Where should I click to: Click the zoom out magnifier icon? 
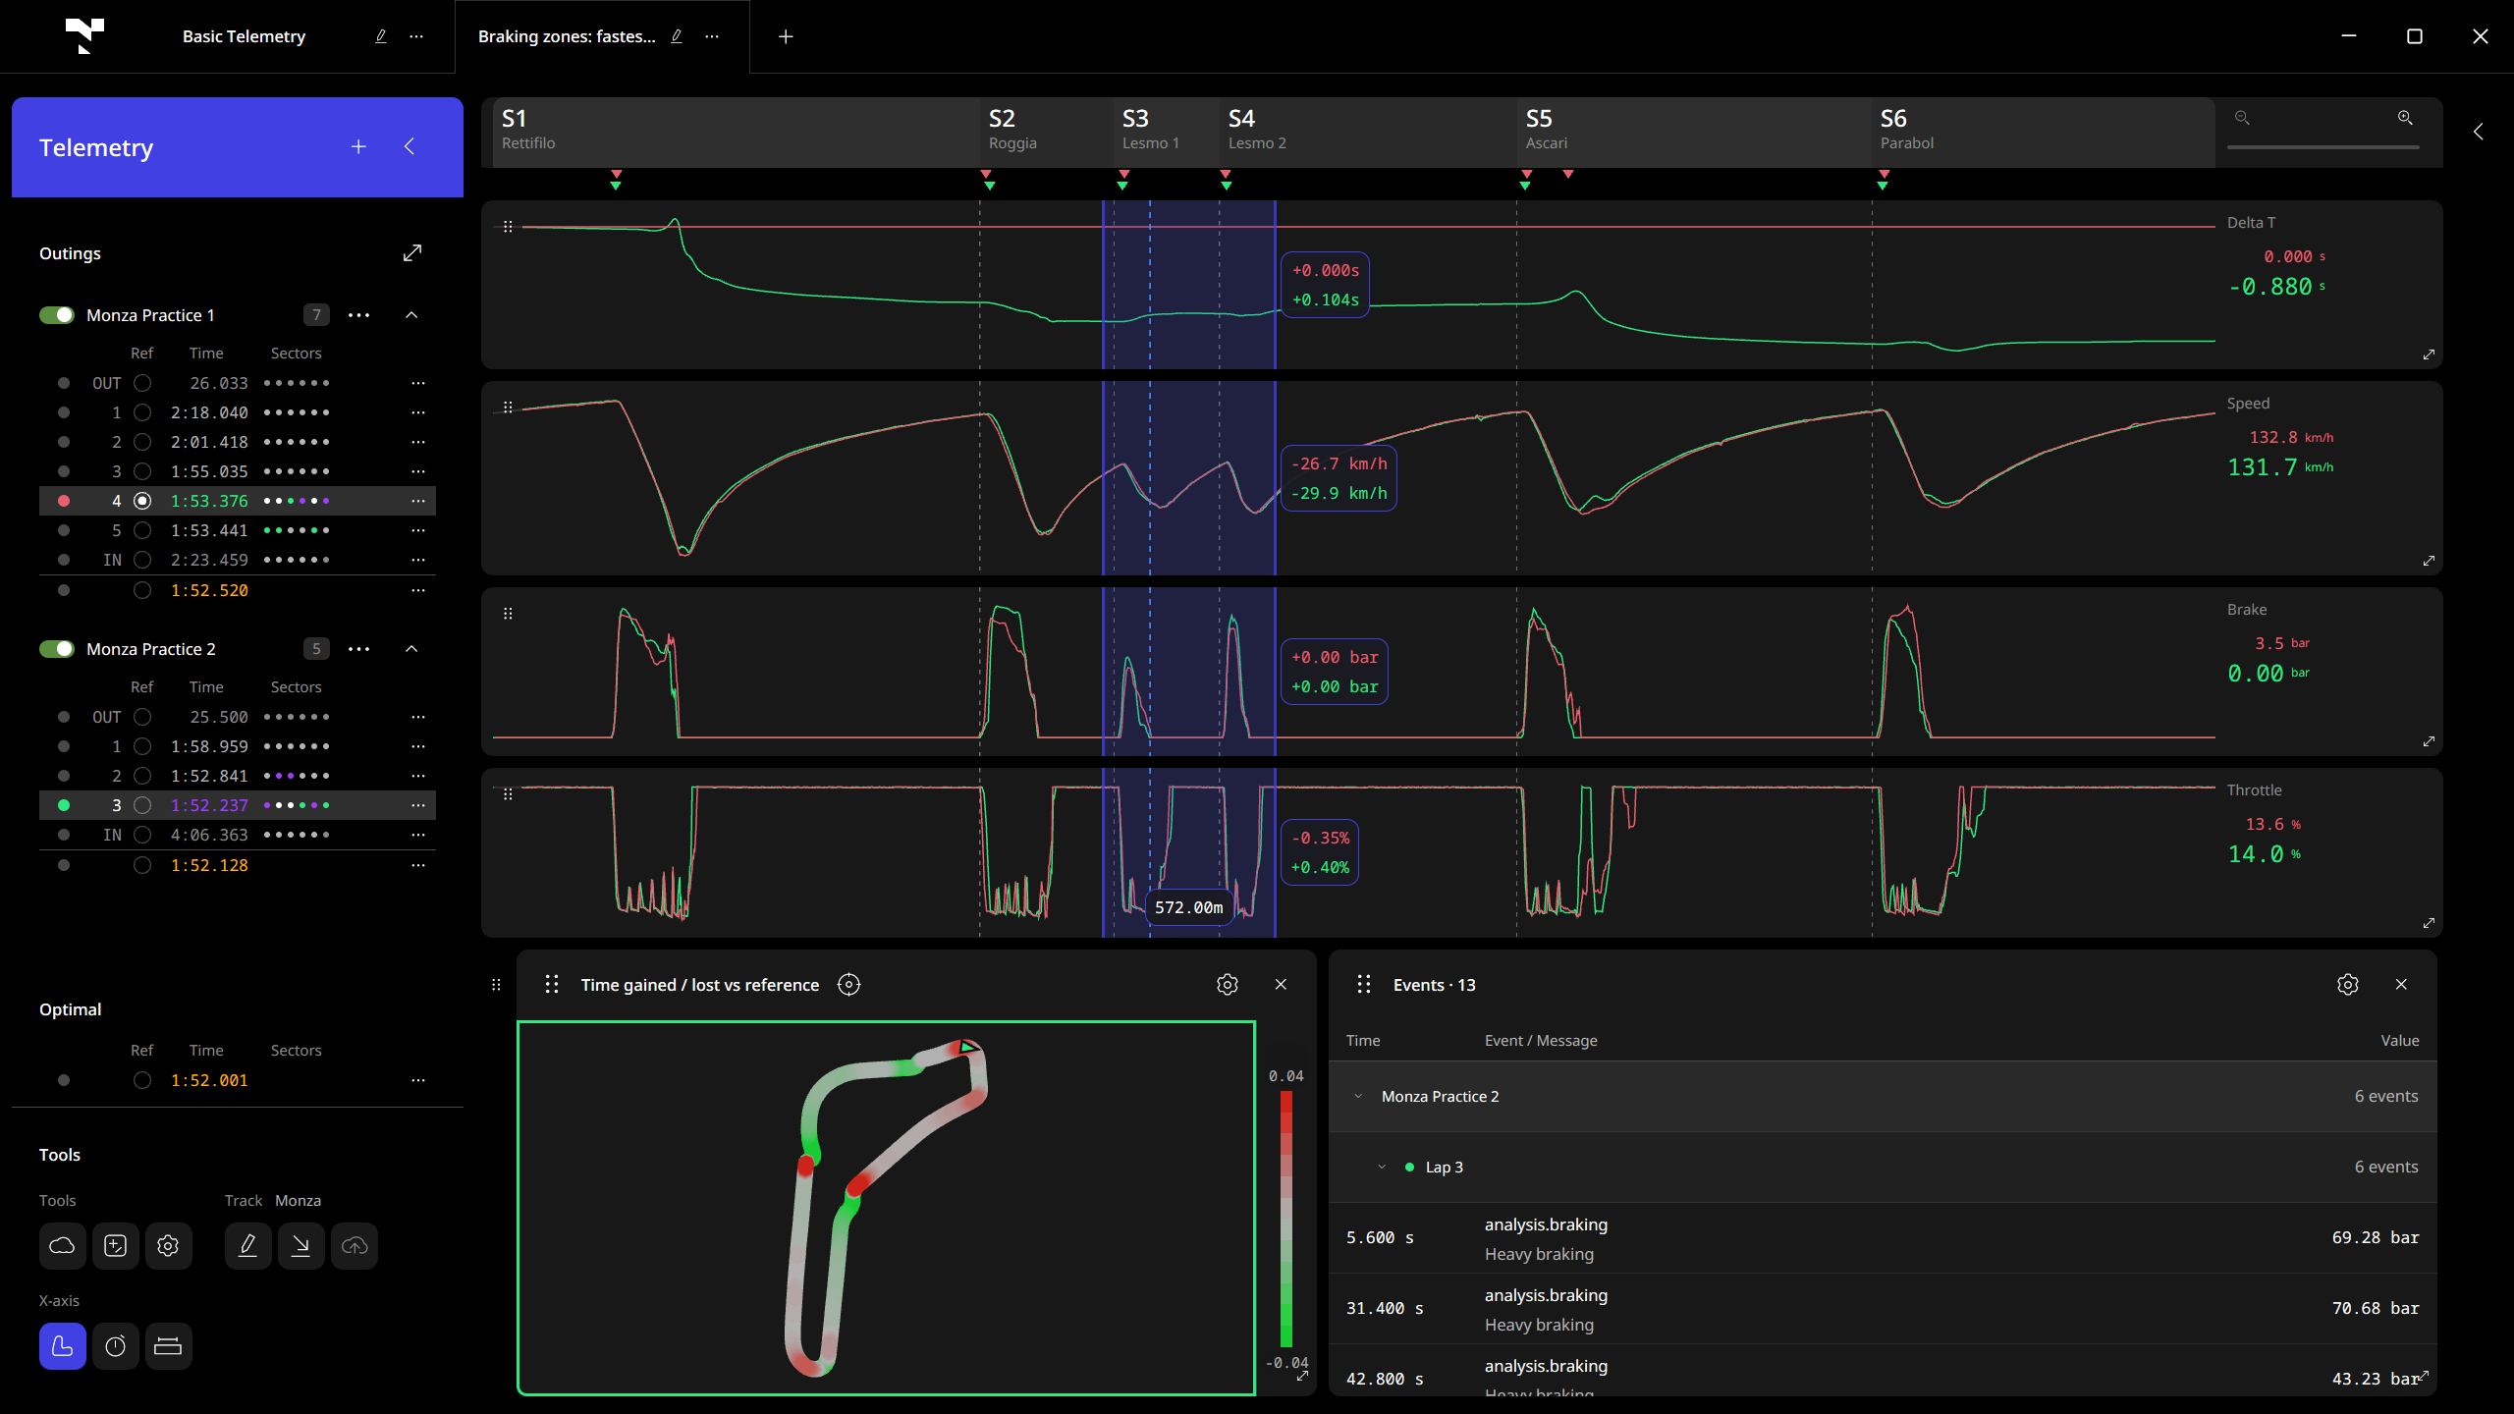(2242, 118)
